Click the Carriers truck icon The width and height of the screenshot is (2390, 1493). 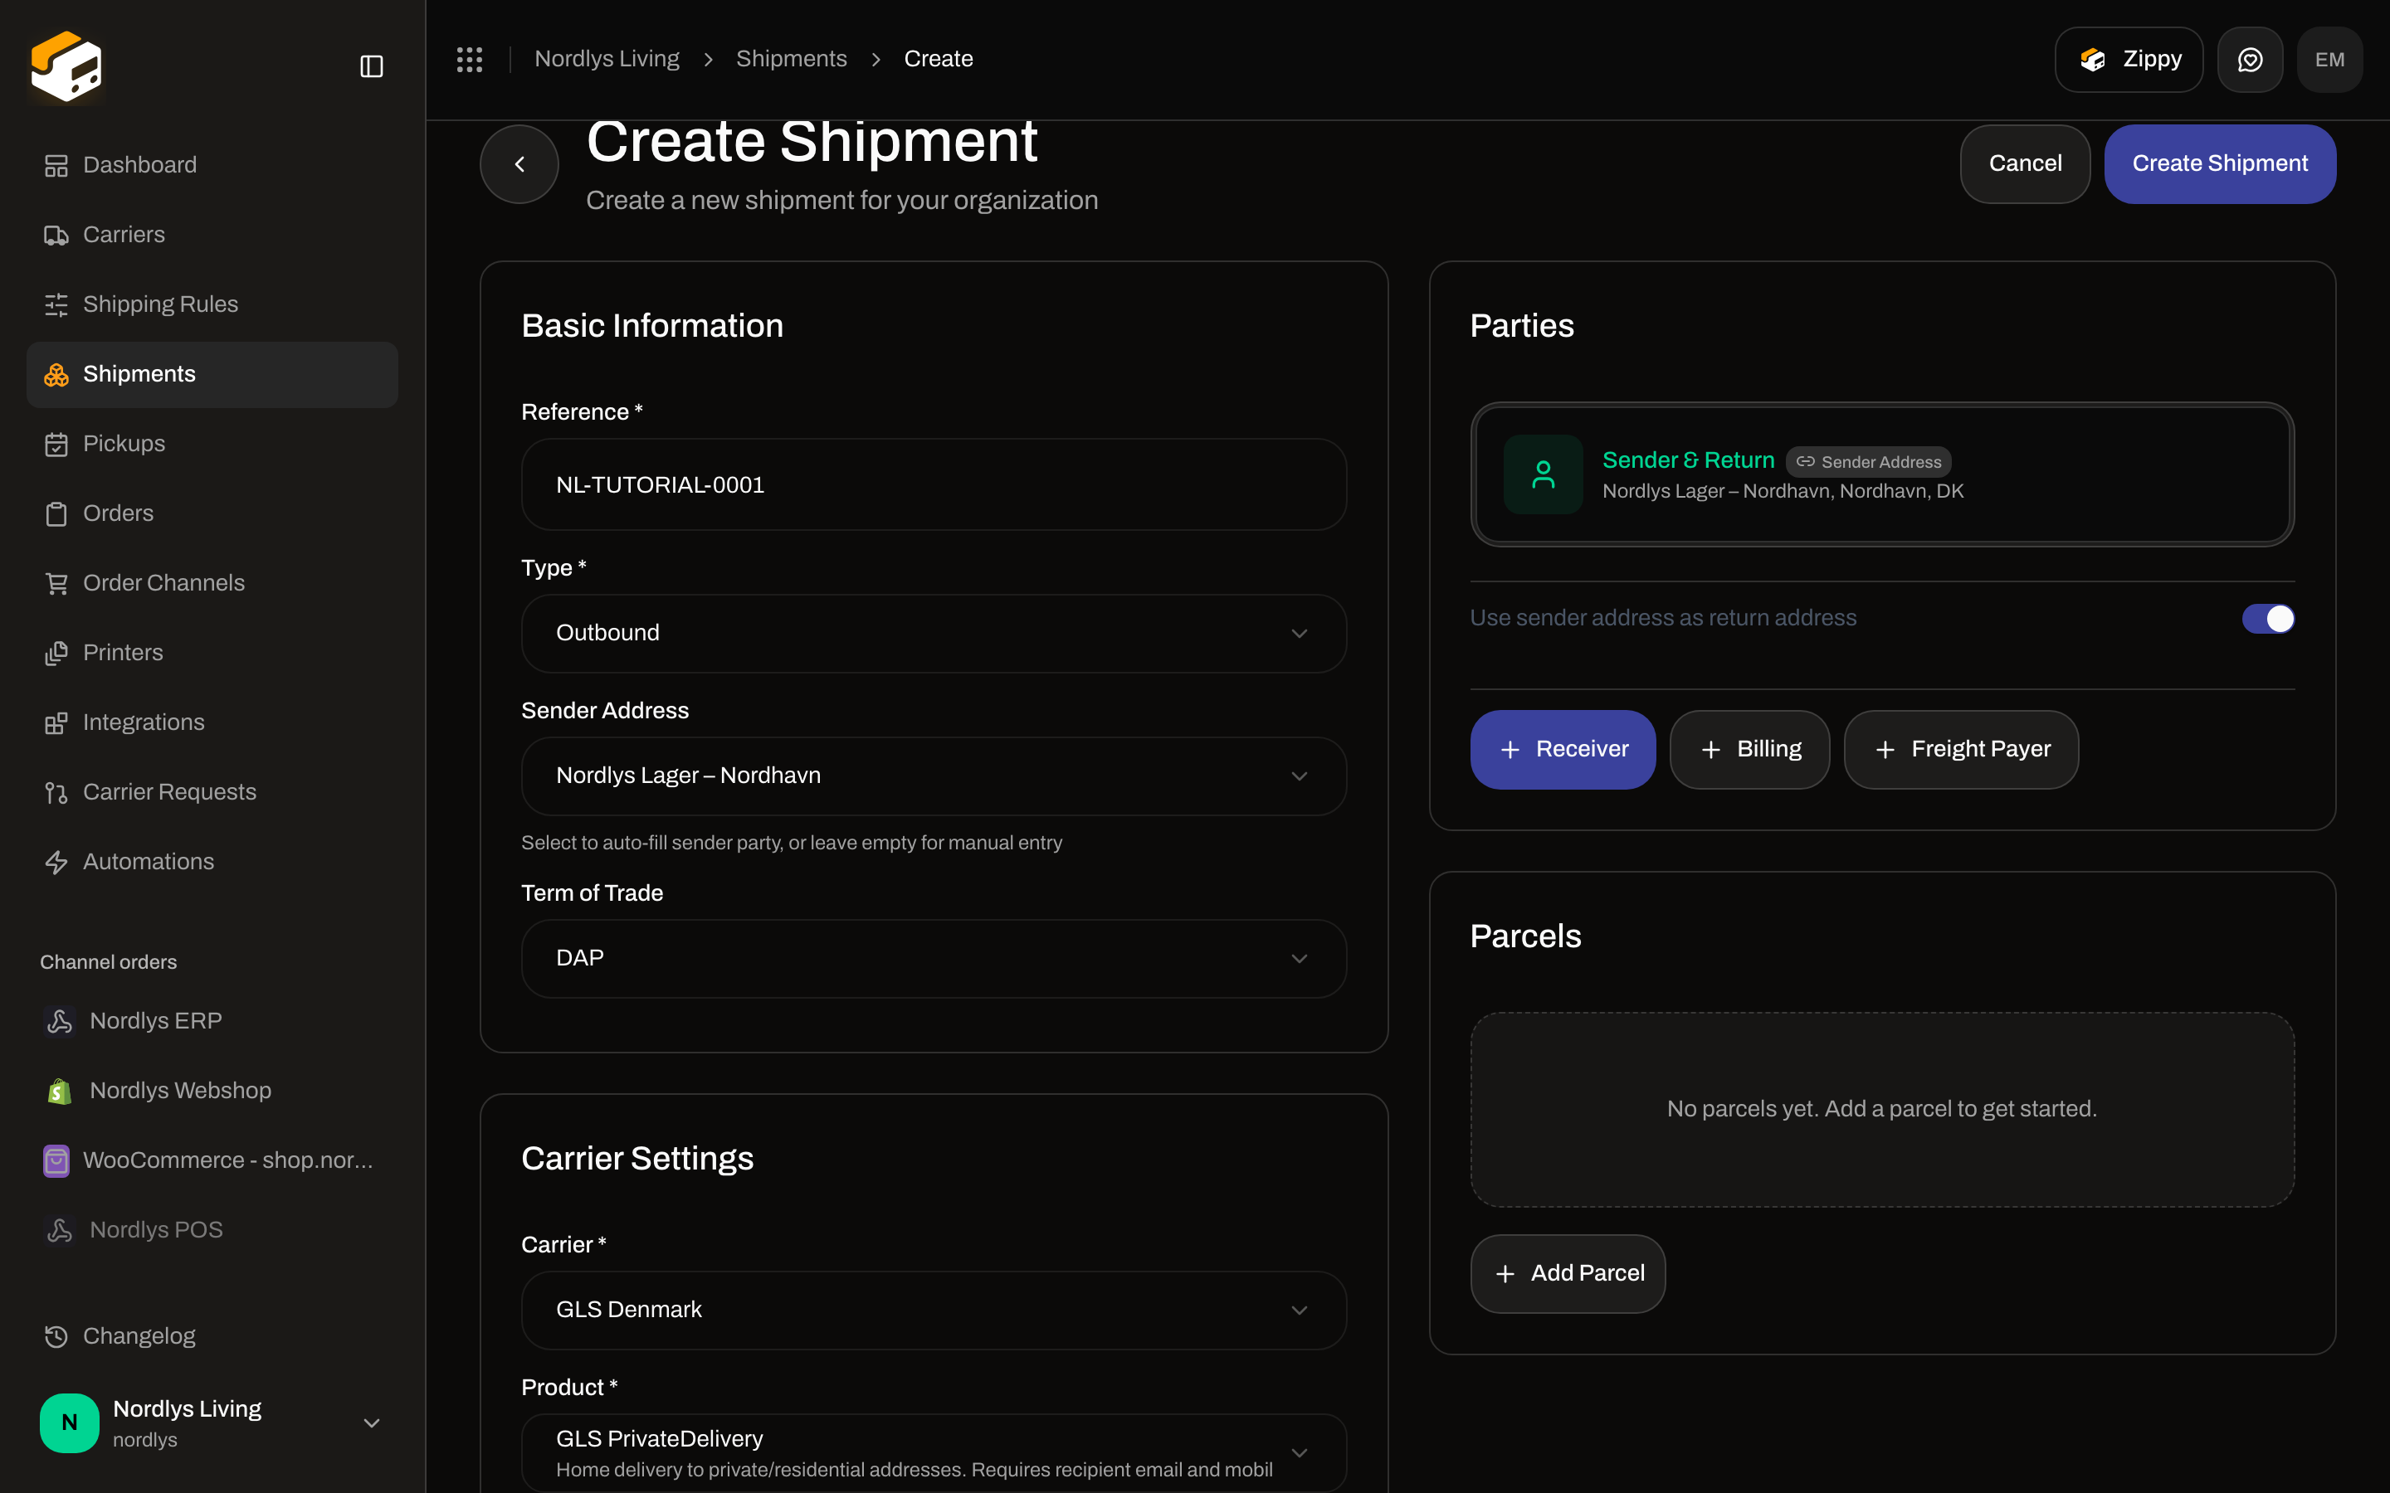(x=56, y=235)
